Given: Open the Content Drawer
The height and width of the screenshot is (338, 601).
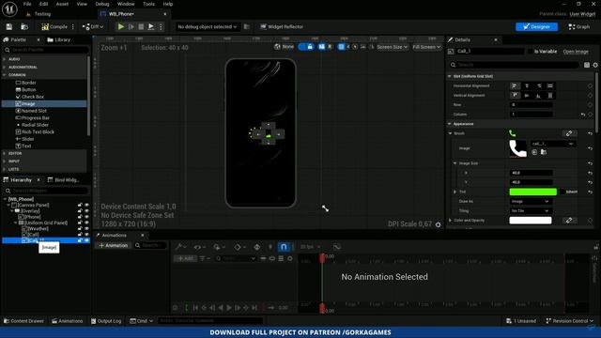Looking at the screenshot, I should click(23, 321).
